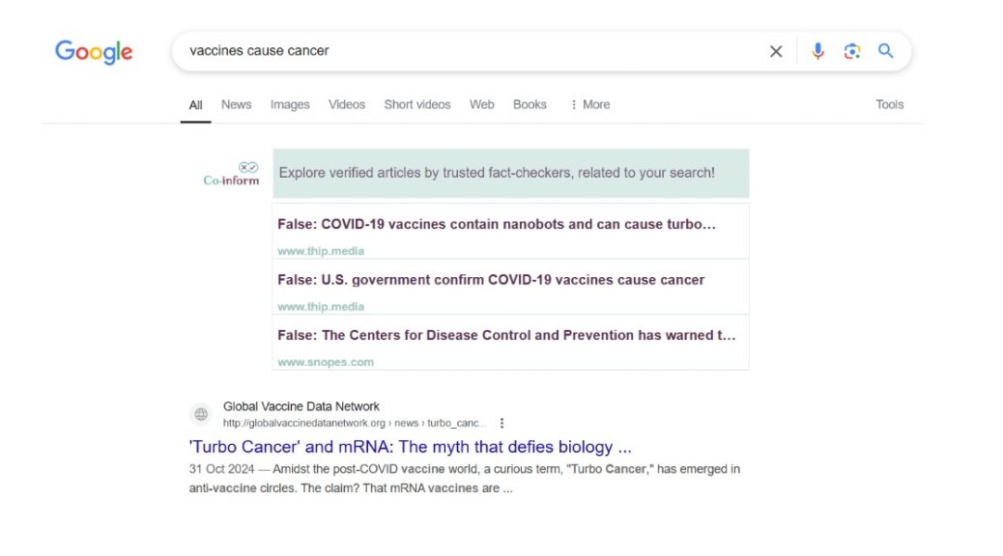
Task: Open fact-check about nanobots in COVID-19 vaccines
Action: click(x=497, y=224)
